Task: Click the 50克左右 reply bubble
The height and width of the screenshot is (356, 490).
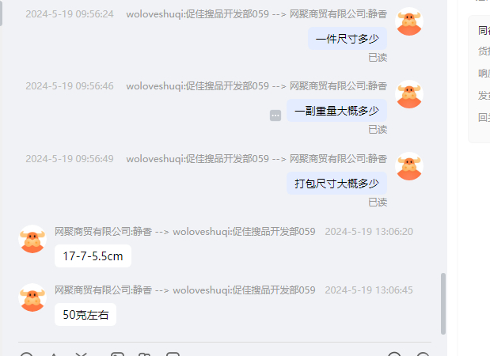Action: click(x=85, y=315)
